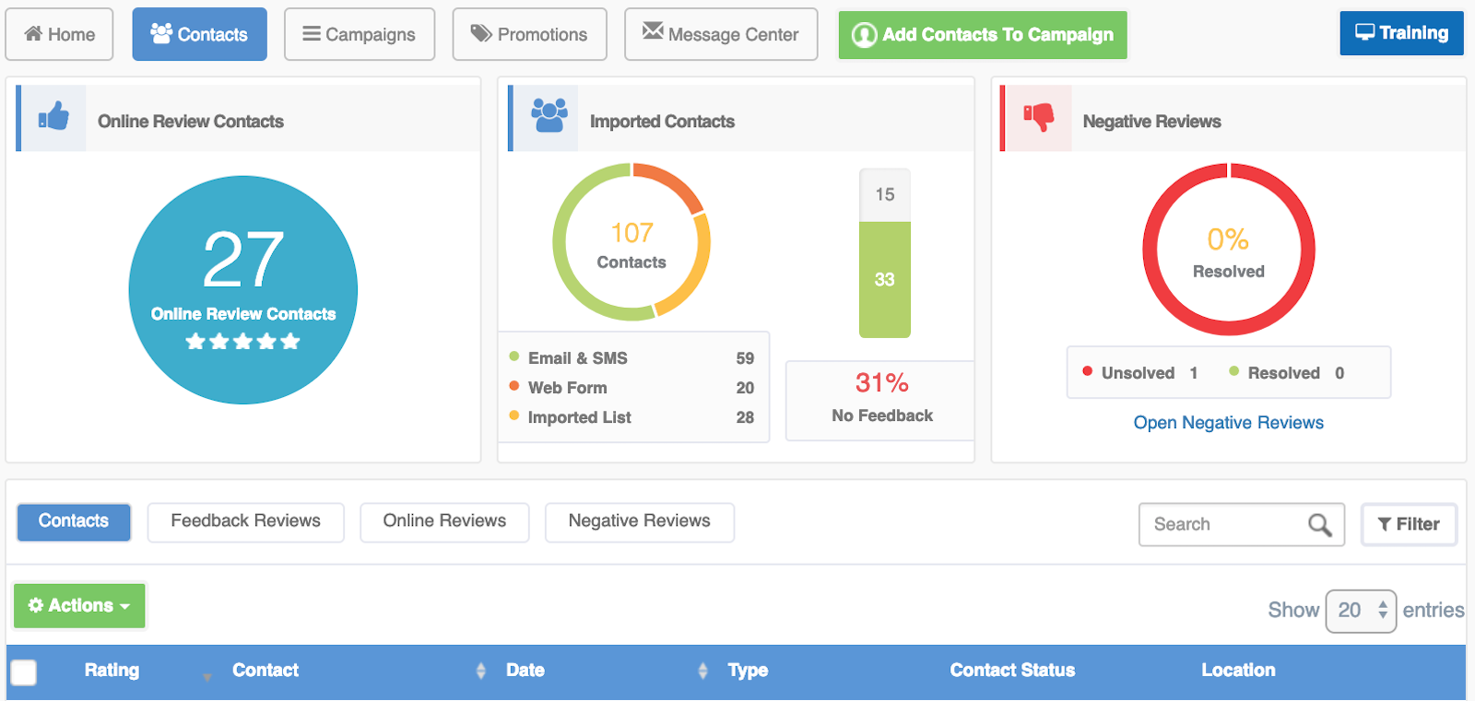This screenshot has width=1475, height=701.
Task: Click the Location column header
Action: 1238,671
